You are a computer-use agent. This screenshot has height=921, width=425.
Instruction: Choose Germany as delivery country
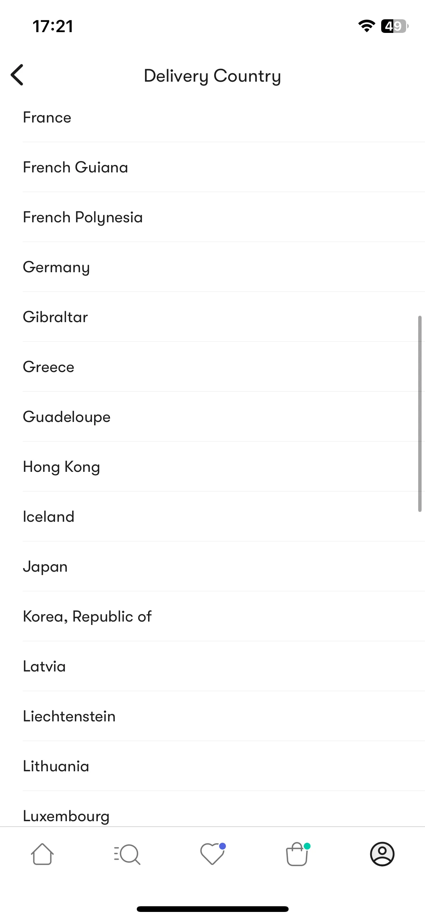click(x=224, y=267)
